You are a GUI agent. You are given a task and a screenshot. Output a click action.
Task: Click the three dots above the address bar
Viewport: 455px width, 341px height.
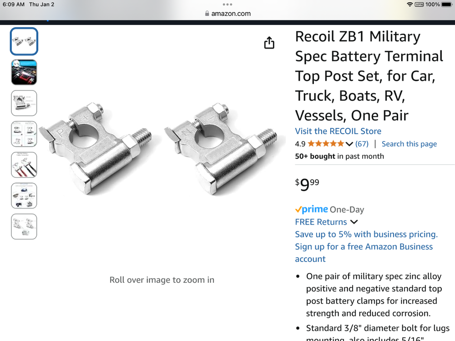tap(227, 4)
